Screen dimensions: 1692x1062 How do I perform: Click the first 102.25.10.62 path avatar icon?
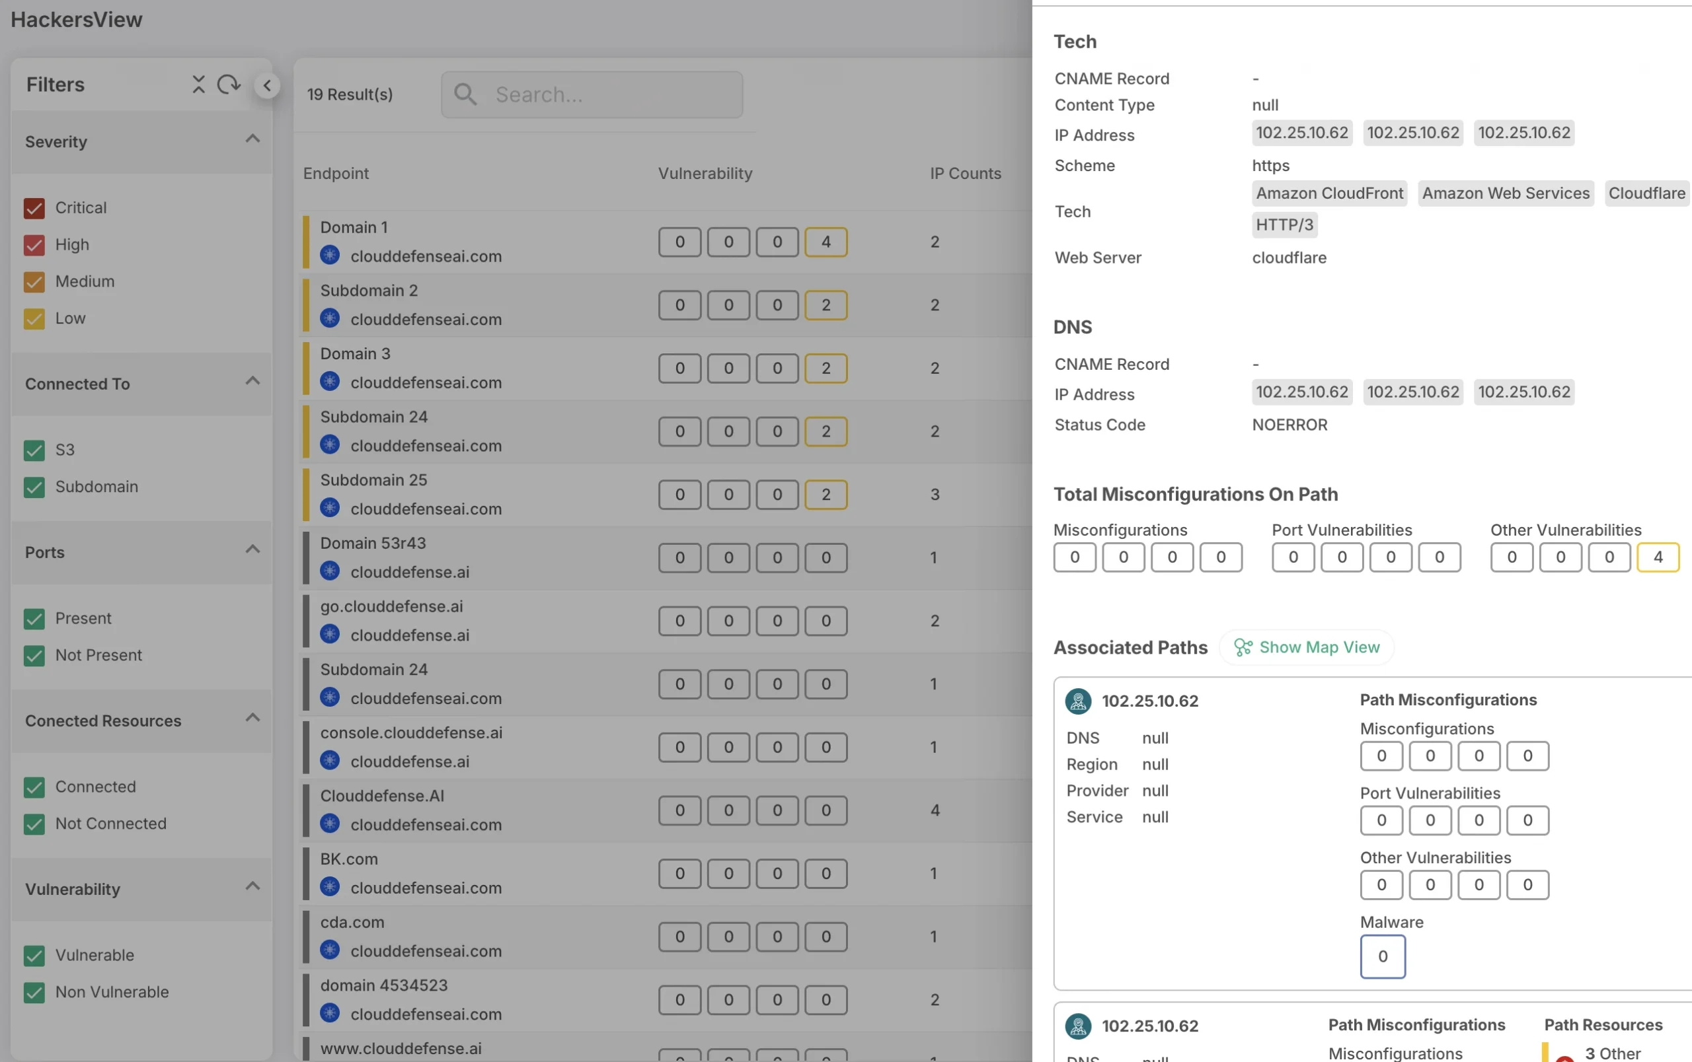tap(1078, 701)
